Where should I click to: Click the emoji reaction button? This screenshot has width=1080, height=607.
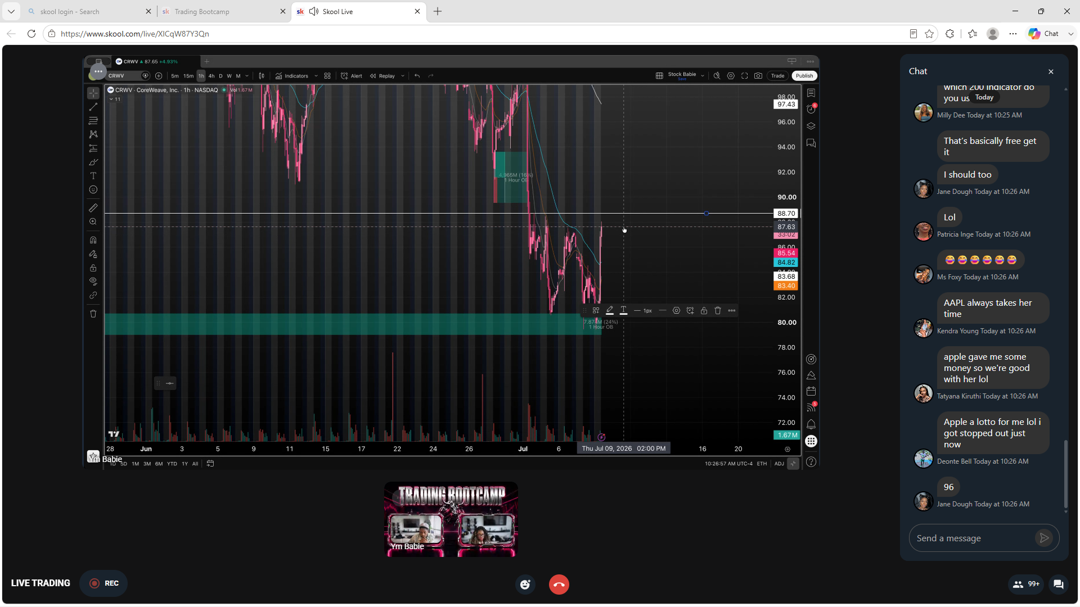[x=525, y=585]
